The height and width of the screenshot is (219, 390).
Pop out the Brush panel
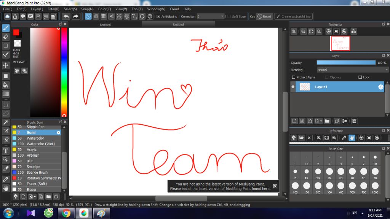(60, 122)
